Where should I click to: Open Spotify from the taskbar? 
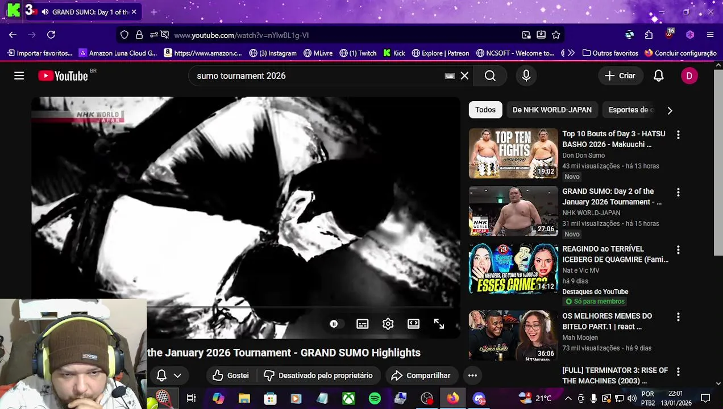coord(375,398)
